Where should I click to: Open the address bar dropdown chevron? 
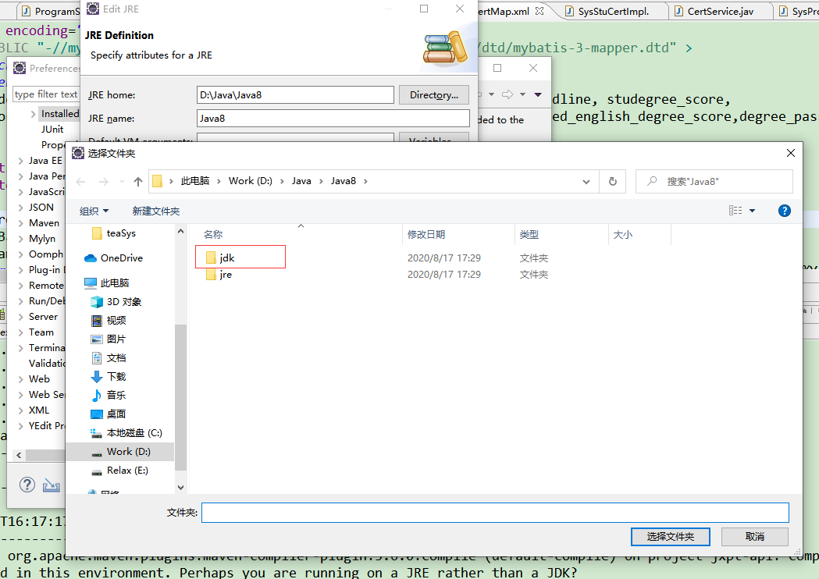(x=586, y=180)
